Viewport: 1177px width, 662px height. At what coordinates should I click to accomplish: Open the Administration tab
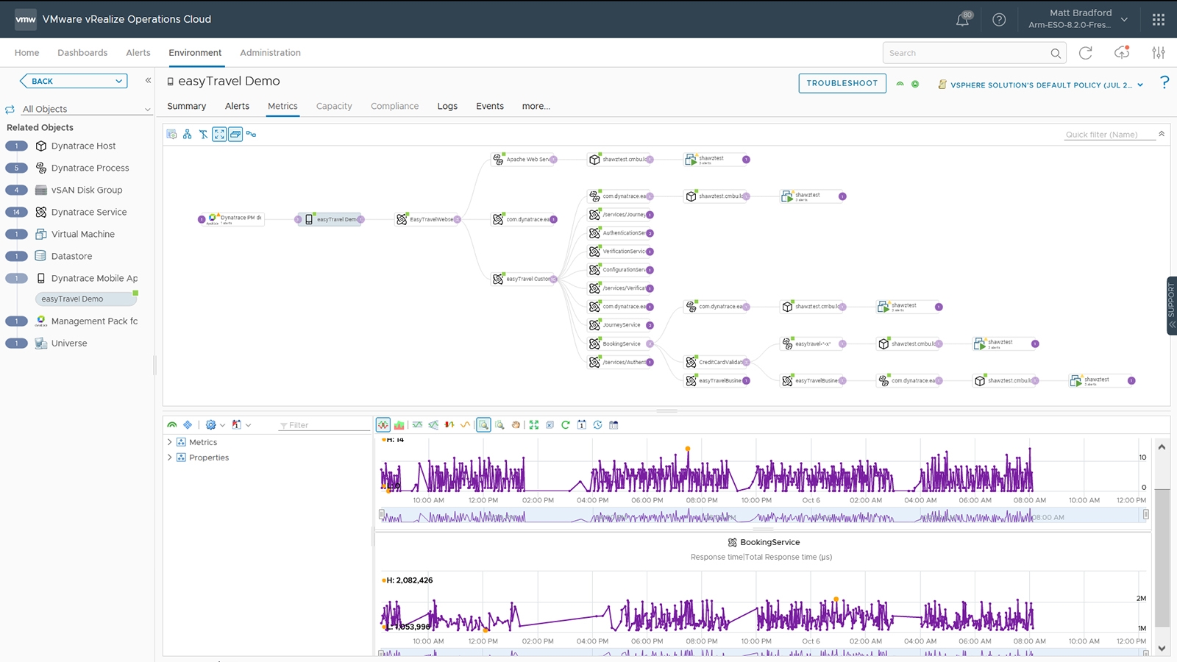tap(270, 52)
